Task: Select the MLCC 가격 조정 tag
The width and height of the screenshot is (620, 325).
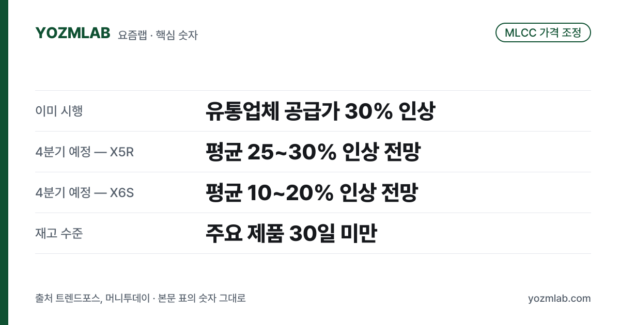Action: (543, 32)
